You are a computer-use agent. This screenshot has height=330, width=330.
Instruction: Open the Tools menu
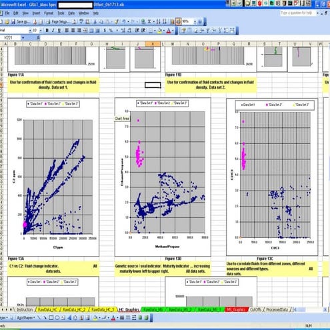pyautogui.click(x=61, y=13)
